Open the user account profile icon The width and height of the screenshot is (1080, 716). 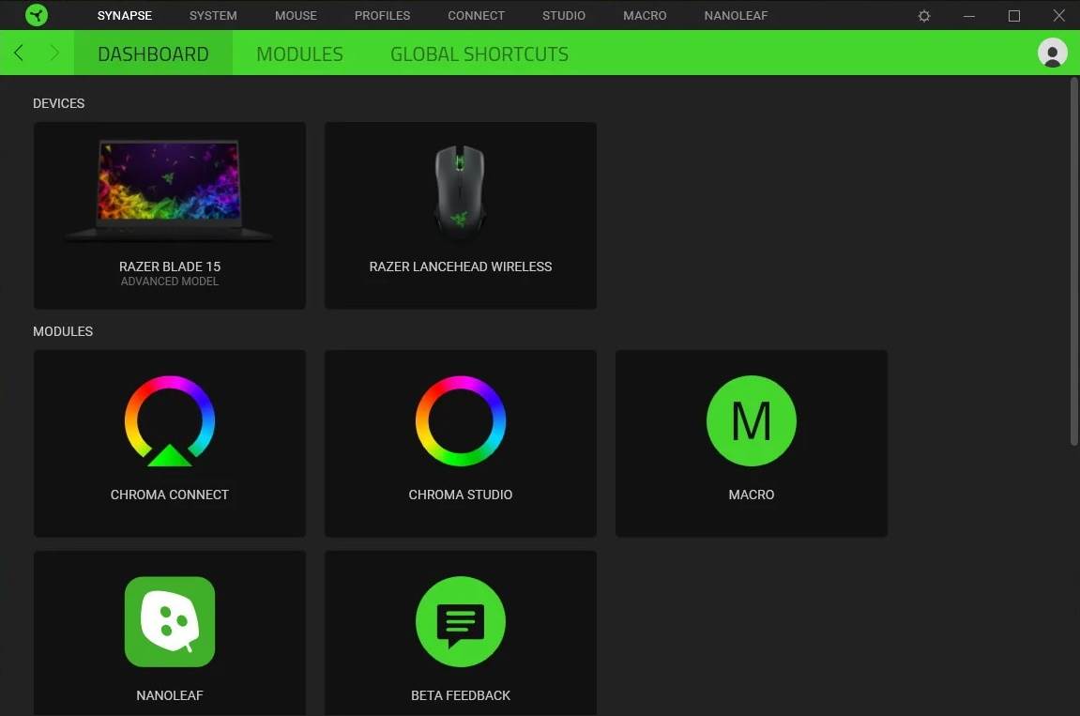point(1052,53)
